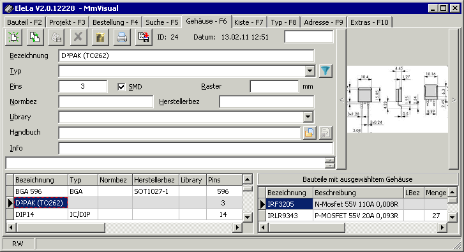Open the Bestellung - F4 tab

(115, 22)
